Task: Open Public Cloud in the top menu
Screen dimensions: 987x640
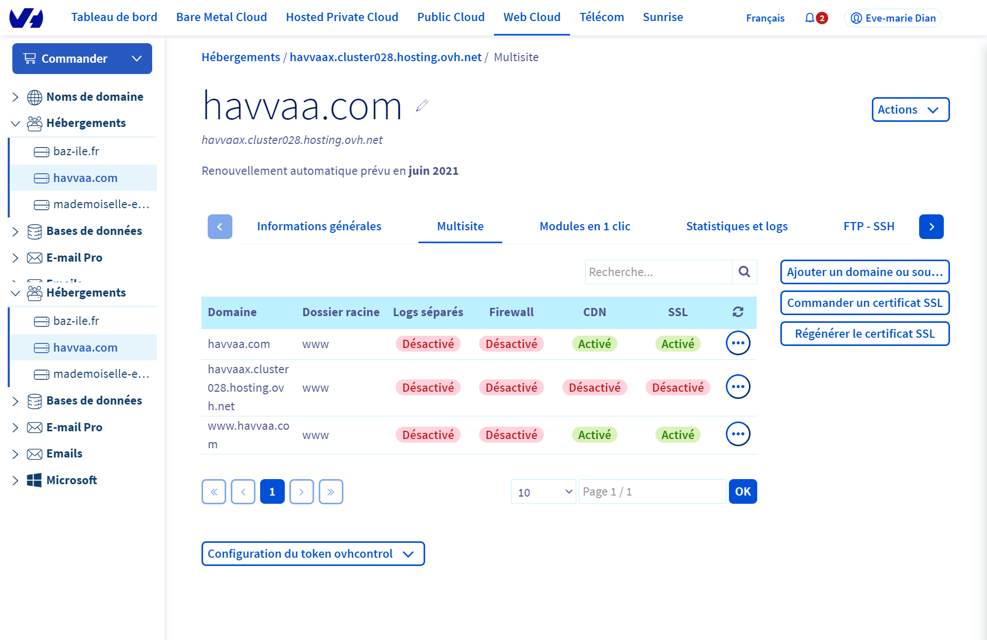Action: 450,17
